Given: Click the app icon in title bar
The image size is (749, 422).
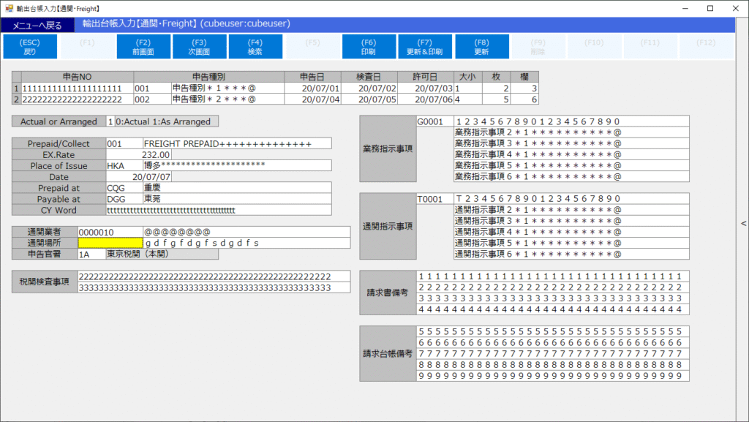Looking at the screenshot, I should click(x=9, y=8).
